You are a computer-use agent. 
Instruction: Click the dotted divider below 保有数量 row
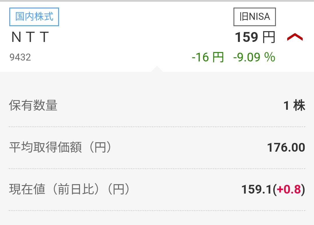click(x=157, y=127)
